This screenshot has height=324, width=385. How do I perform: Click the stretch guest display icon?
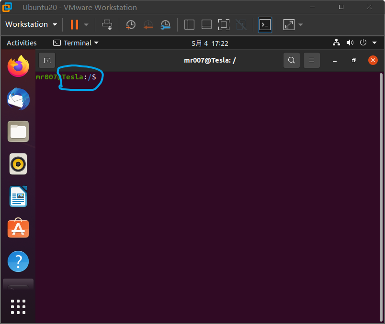point(289,24)
